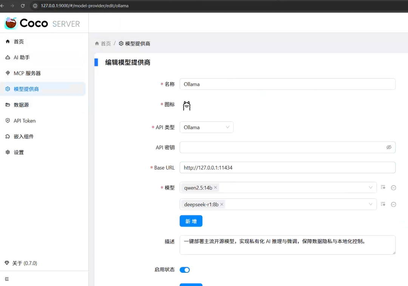
Task: Delete the deepseek-r1:8b model row
Action: [393, 204]
